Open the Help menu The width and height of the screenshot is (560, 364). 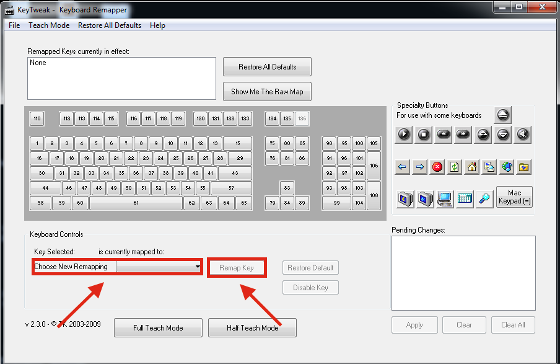(x=157, y=25)
